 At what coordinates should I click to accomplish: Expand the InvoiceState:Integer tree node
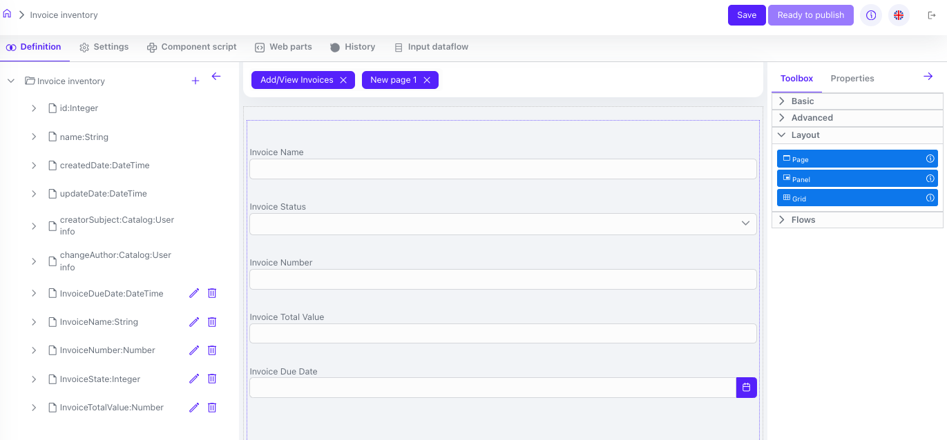[x=34, y=379]
